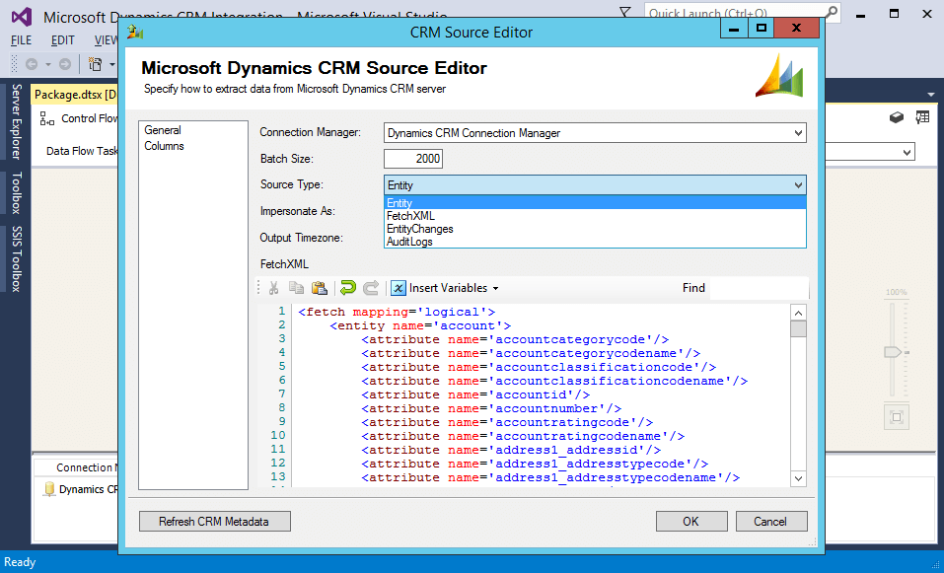
Task: Open the Connection Manager dropdown
Action: tap(798, 133)
